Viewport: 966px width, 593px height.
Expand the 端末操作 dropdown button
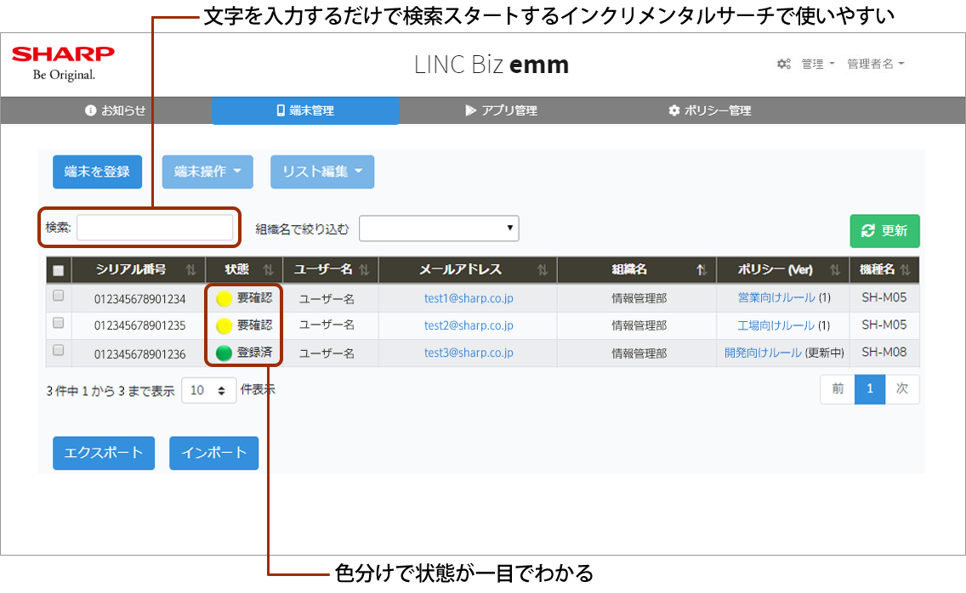207,172
